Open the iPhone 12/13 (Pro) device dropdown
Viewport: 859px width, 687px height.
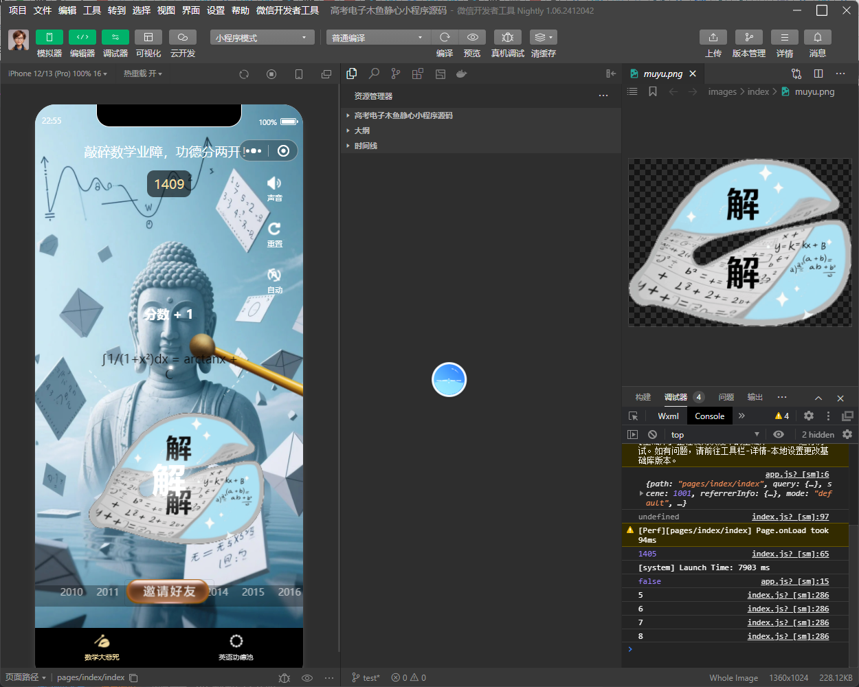pyautogui.click(x=58, y=74)
